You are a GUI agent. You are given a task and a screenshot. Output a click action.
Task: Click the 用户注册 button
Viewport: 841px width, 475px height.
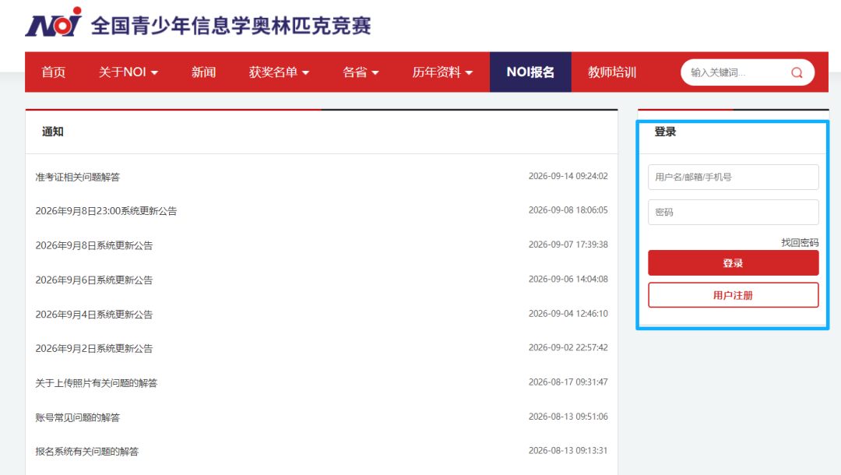[734, 295]
